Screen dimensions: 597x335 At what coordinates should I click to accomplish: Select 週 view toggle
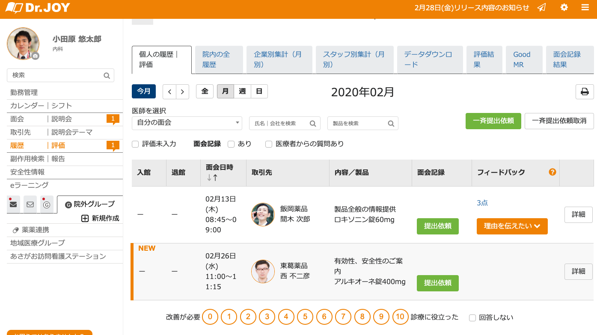coord(242,92)
